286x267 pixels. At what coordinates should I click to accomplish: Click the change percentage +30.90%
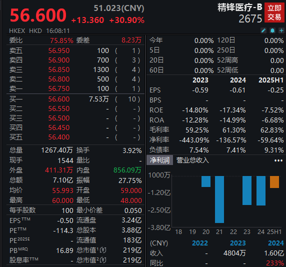(x=127, y=20)
